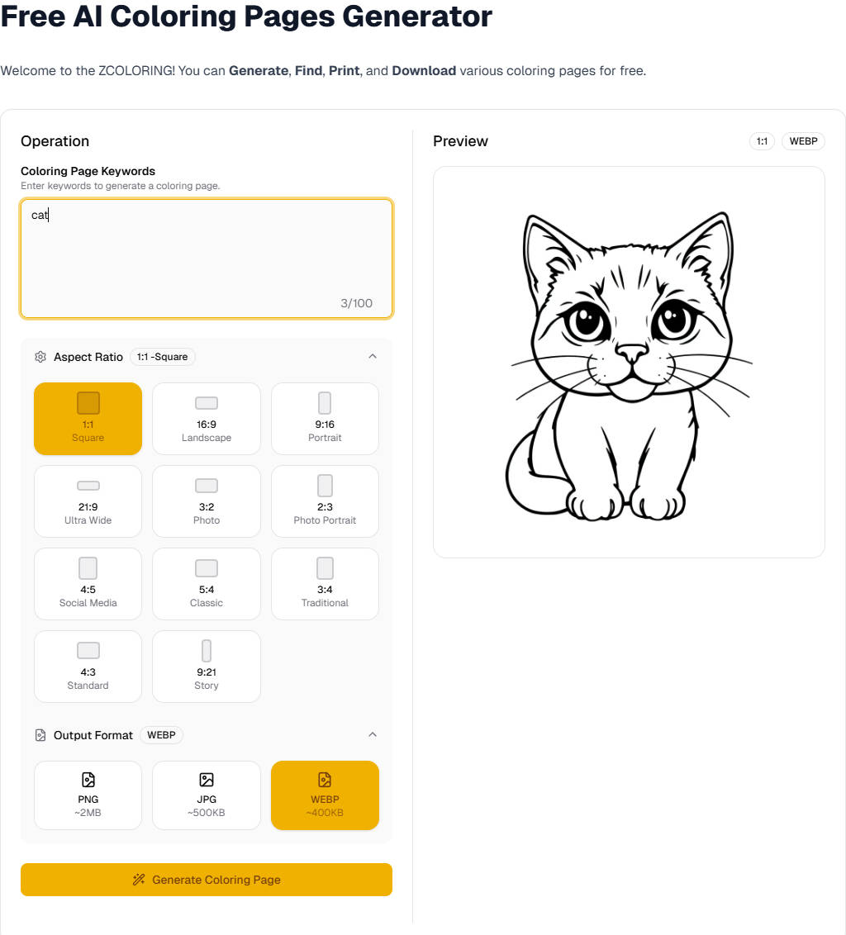Click the 1:1 tag in Preview header
Image resolution: width=846 pixels, height=935 pixels.
(x=762, y=141)
